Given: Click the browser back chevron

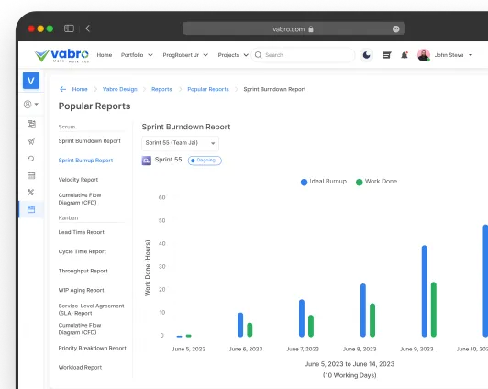Looking at the screenshot, I should point(88,28).
